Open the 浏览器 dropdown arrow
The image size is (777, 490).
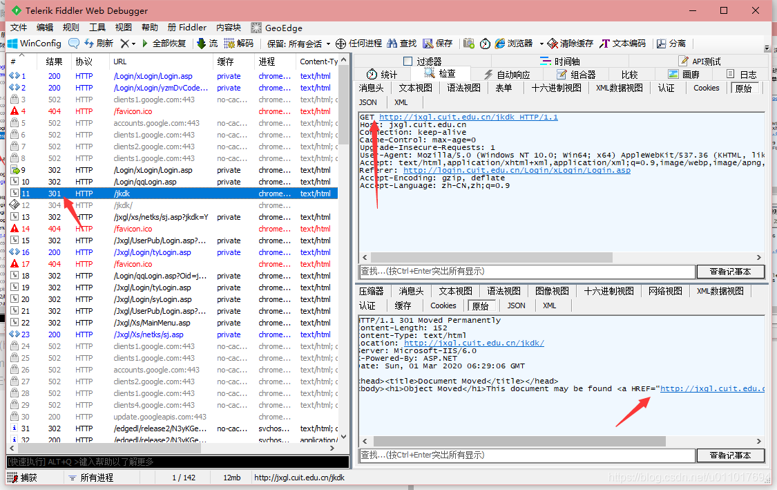(x=541, y=44)
